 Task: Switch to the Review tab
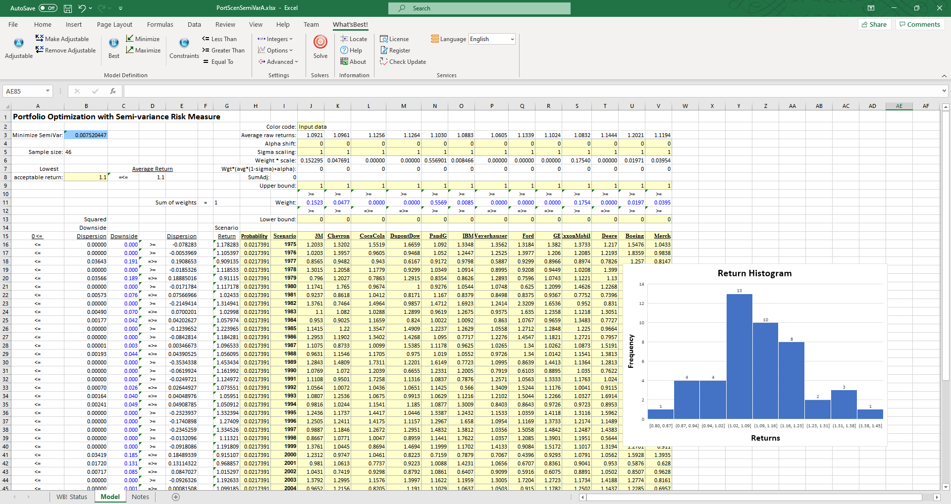click(225, 24)
